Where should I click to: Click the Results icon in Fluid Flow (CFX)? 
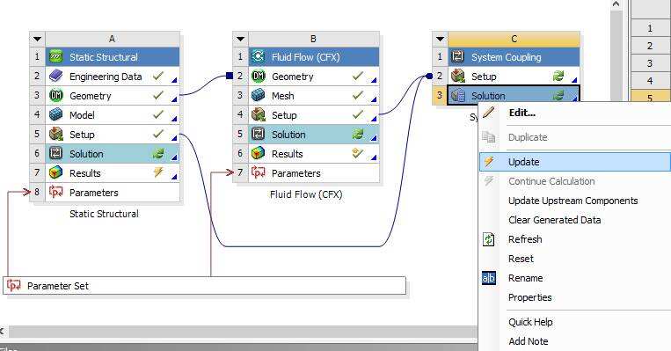(258, 153)
